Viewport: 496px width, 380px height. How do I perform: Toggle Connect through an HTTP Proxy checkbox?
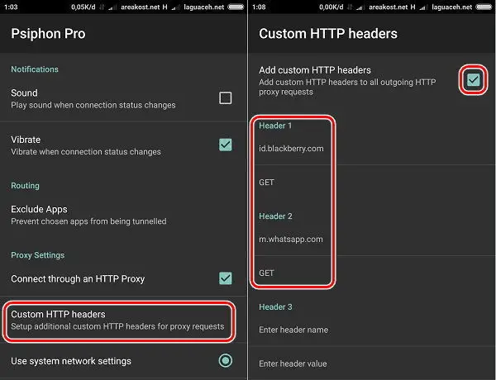click(x=225, y=278)
